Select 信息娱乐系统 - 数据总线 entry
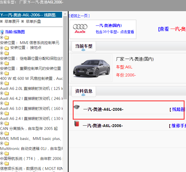The width and height of the screenshot is (186, 172). pos(31,169)
